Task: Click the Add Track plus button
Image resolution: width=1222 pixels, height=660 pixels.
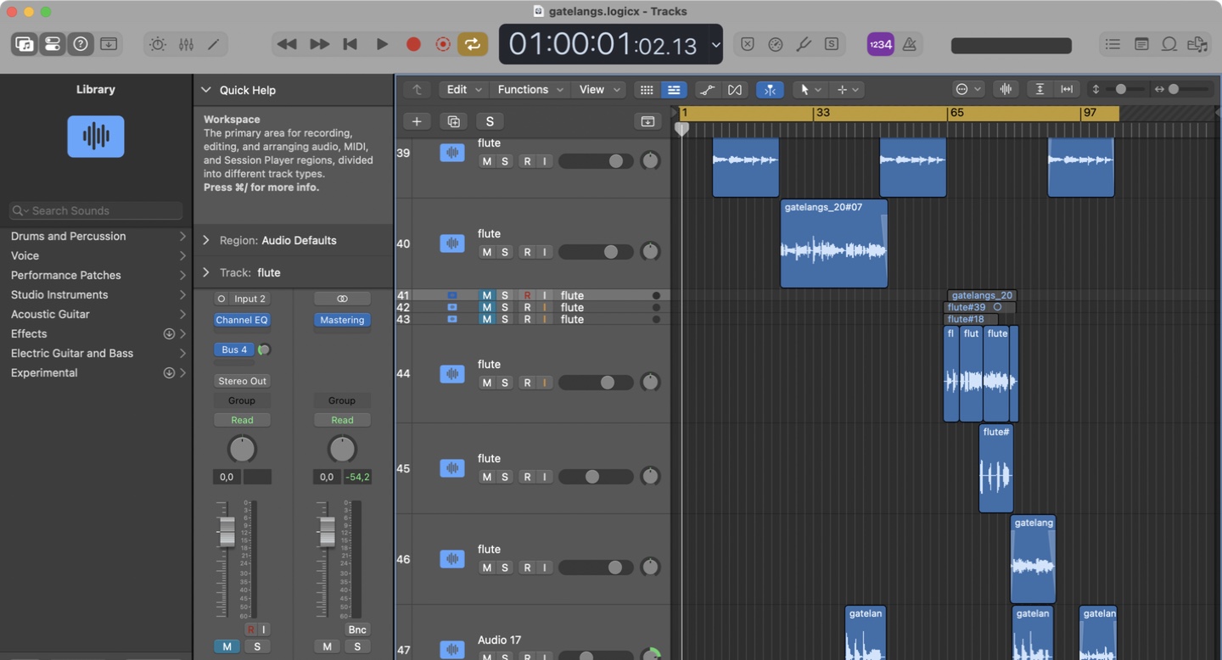Action: (x=417, y=121)
